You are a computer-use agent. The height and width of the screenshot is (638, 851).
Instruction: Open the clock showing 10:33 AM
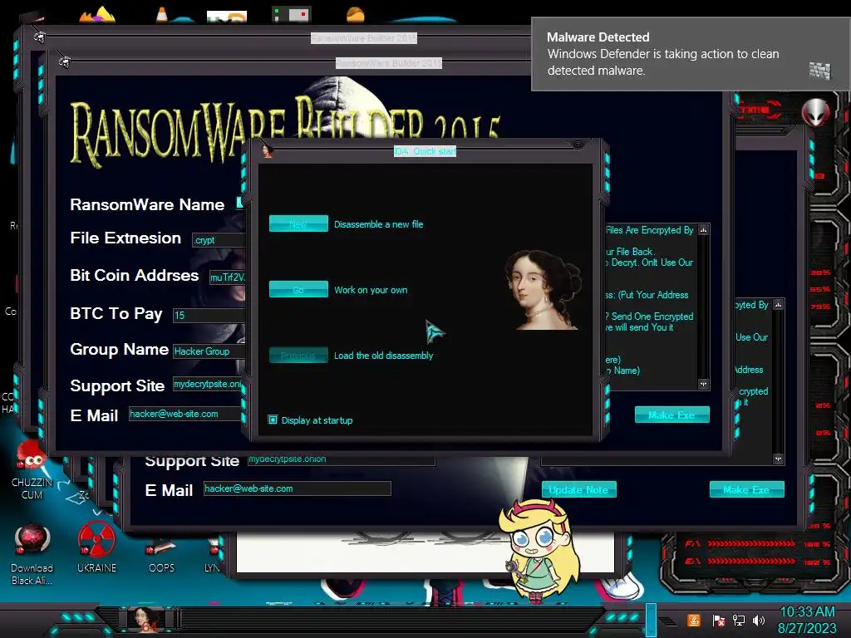pos(807,620)
